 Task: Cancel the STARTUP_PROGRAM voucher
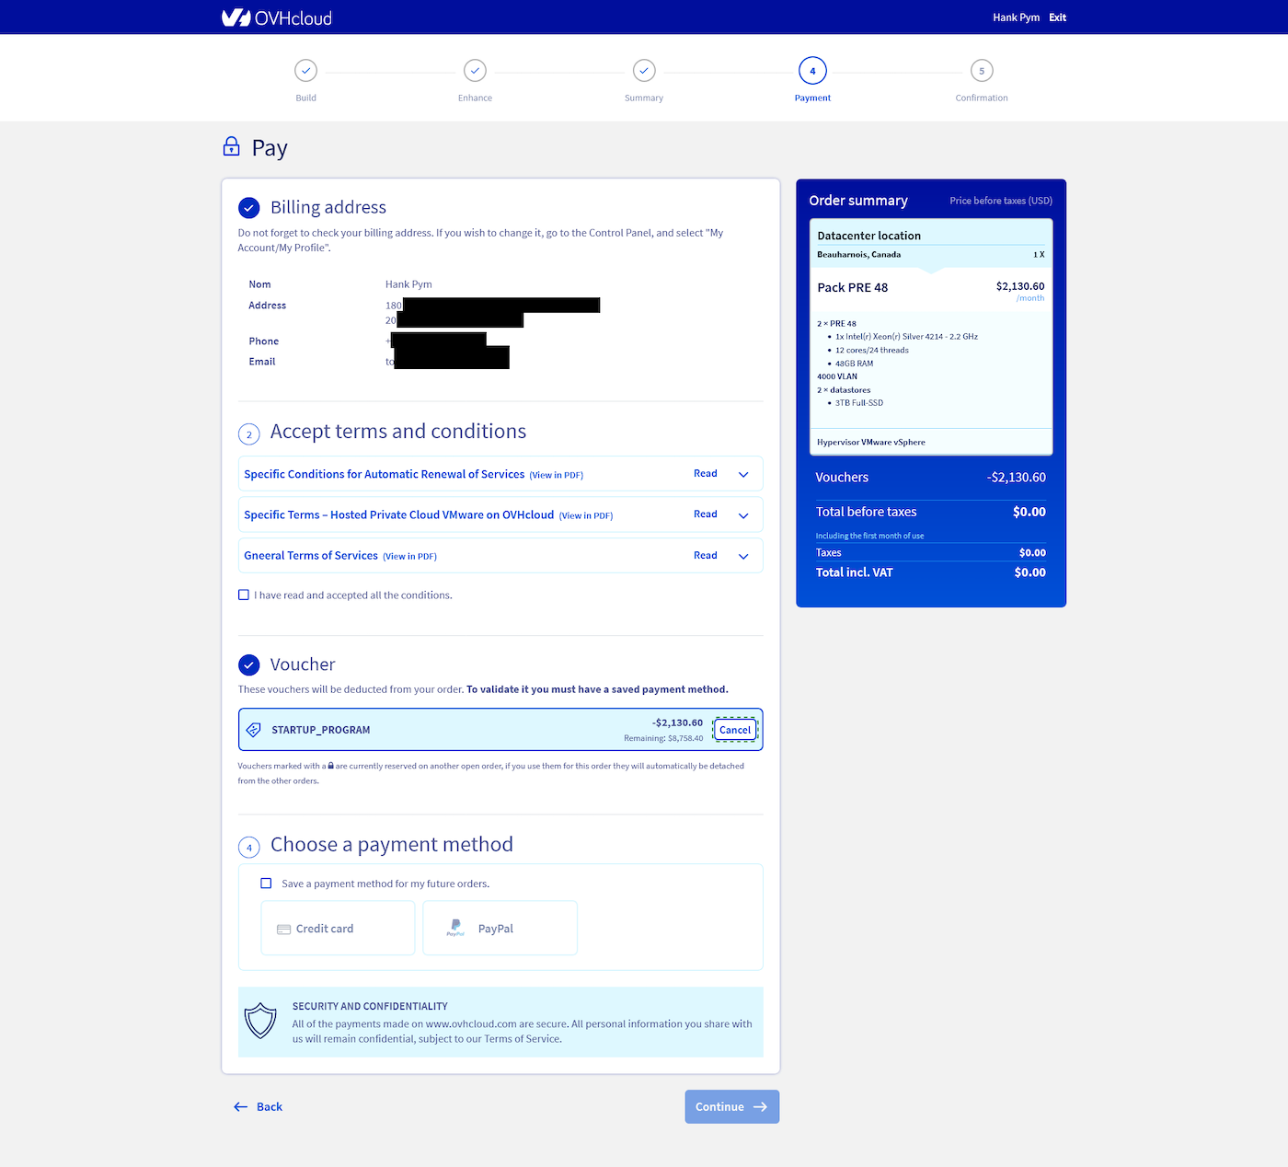pyautogui.click(x=735, y=730)
